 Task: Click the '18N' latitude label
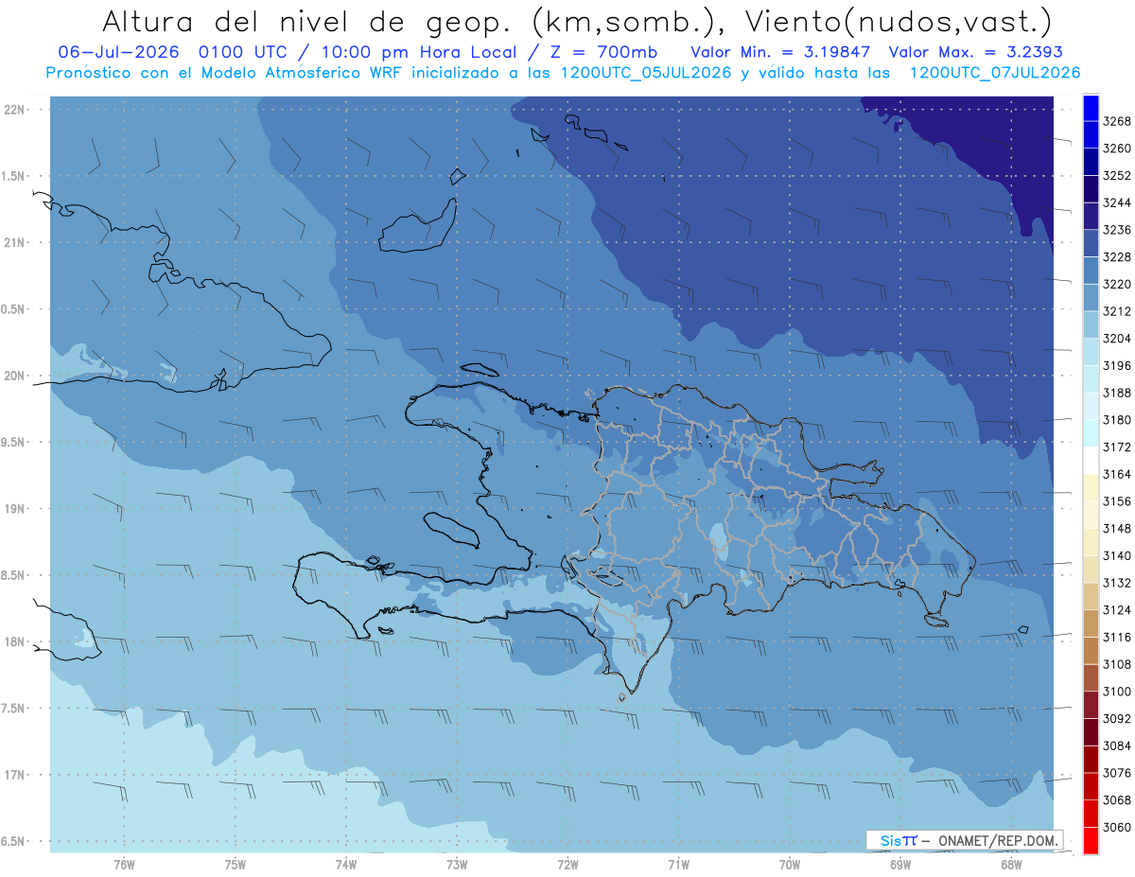tap(14, 641)
